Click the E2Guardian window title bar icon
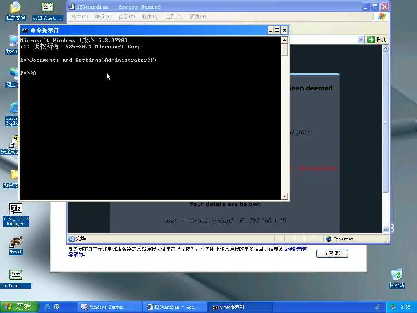The width and height of the screenshot is (417, 313). tap(71, 7)
